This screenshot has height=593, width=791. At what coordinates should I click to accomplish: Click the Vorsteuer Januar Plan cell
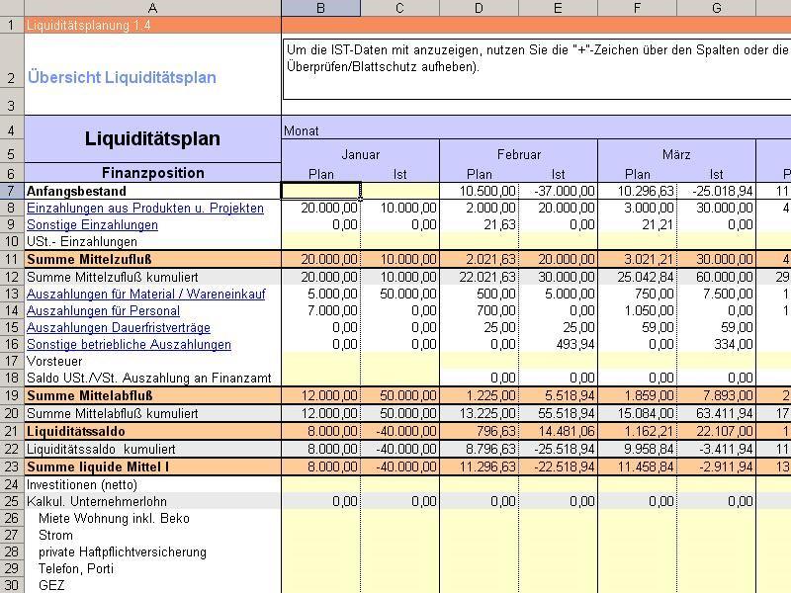tap(320, 361)
